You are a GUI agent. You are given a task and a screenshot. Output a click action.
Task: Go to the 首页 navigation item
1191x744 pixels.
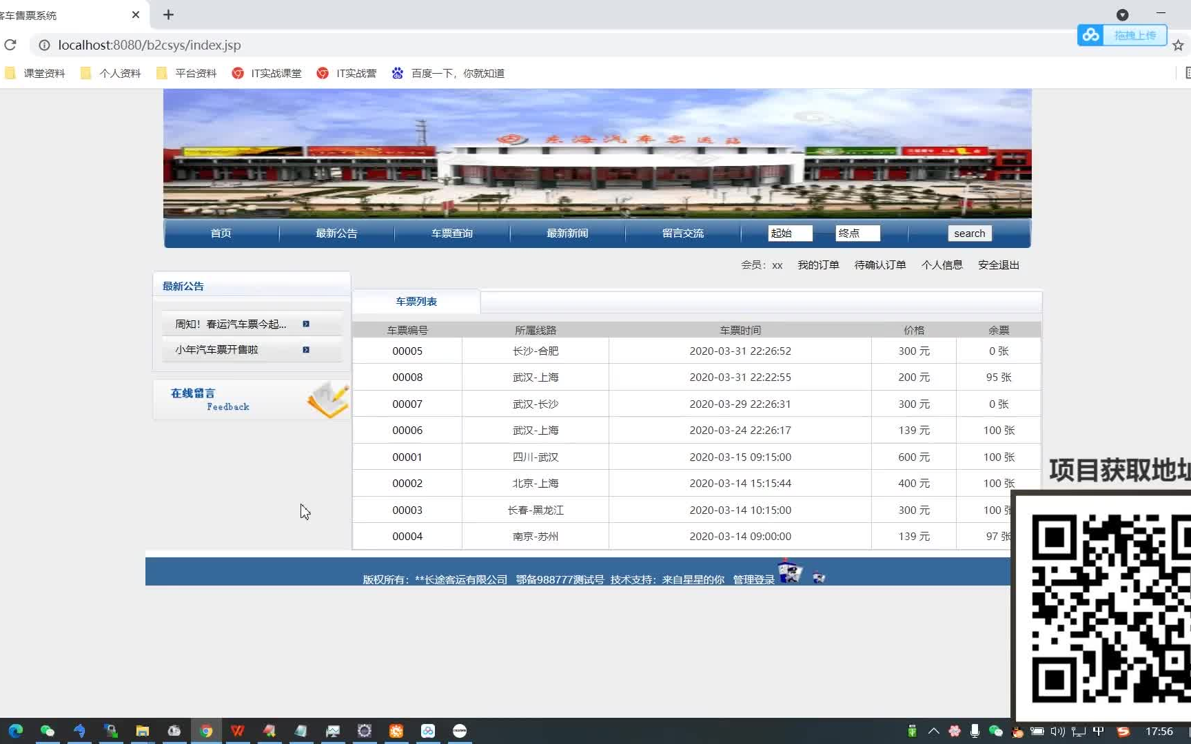221,234
